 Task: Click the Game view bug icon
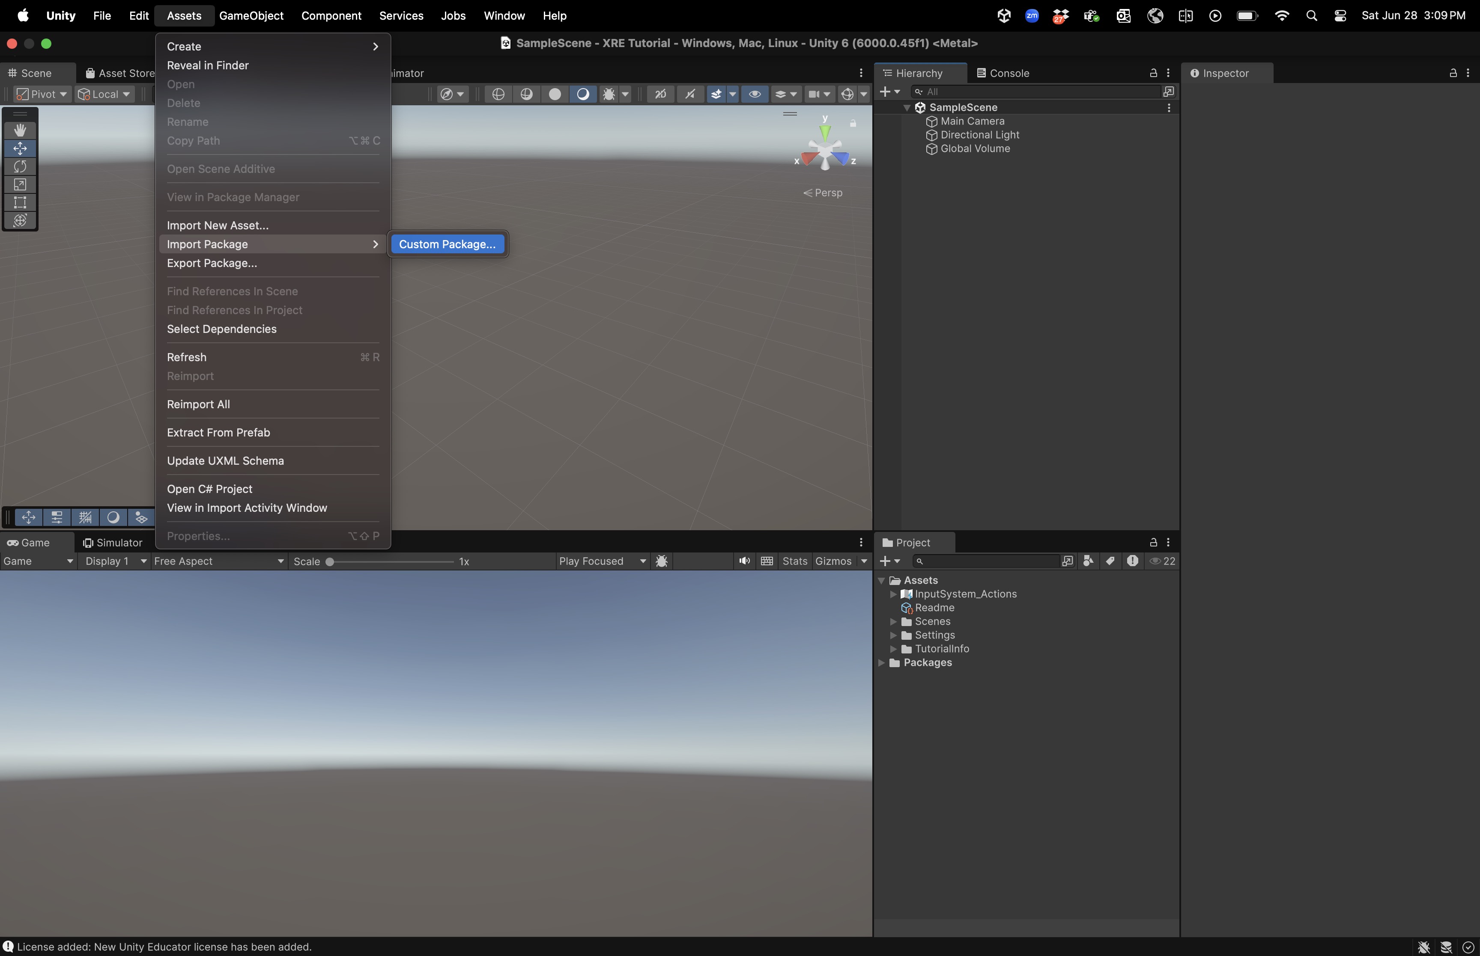pyautogui.click(x=662, y=561)
